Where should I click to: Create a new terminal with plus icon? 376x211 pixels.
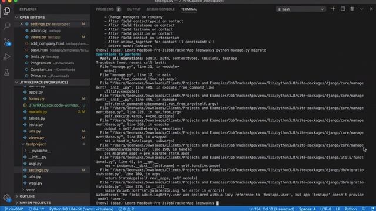(x=333, y=9)
